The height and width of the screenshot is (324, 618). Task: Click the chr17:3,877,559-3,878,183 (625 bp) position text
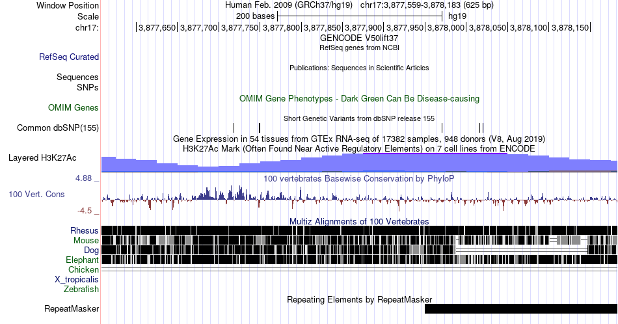(x=427, y=5)
